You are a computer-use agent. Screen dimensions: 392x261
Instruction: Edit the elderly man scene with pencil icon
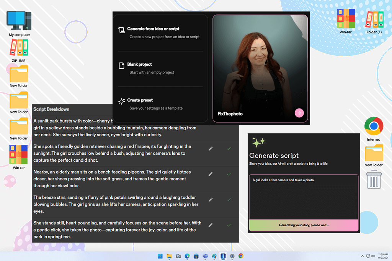211,174
